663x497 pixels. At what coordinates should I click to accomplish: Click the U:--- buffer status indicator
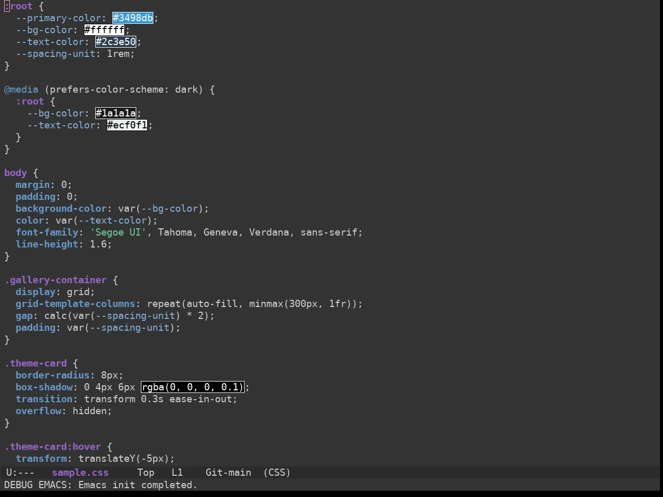[20, 473]
